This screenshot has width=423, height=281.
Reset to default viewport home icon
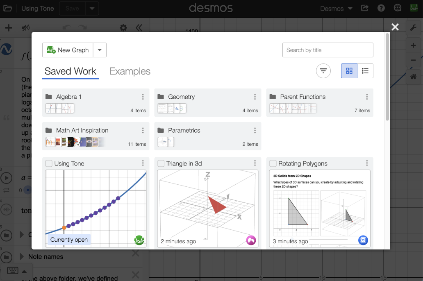[413, 77]
